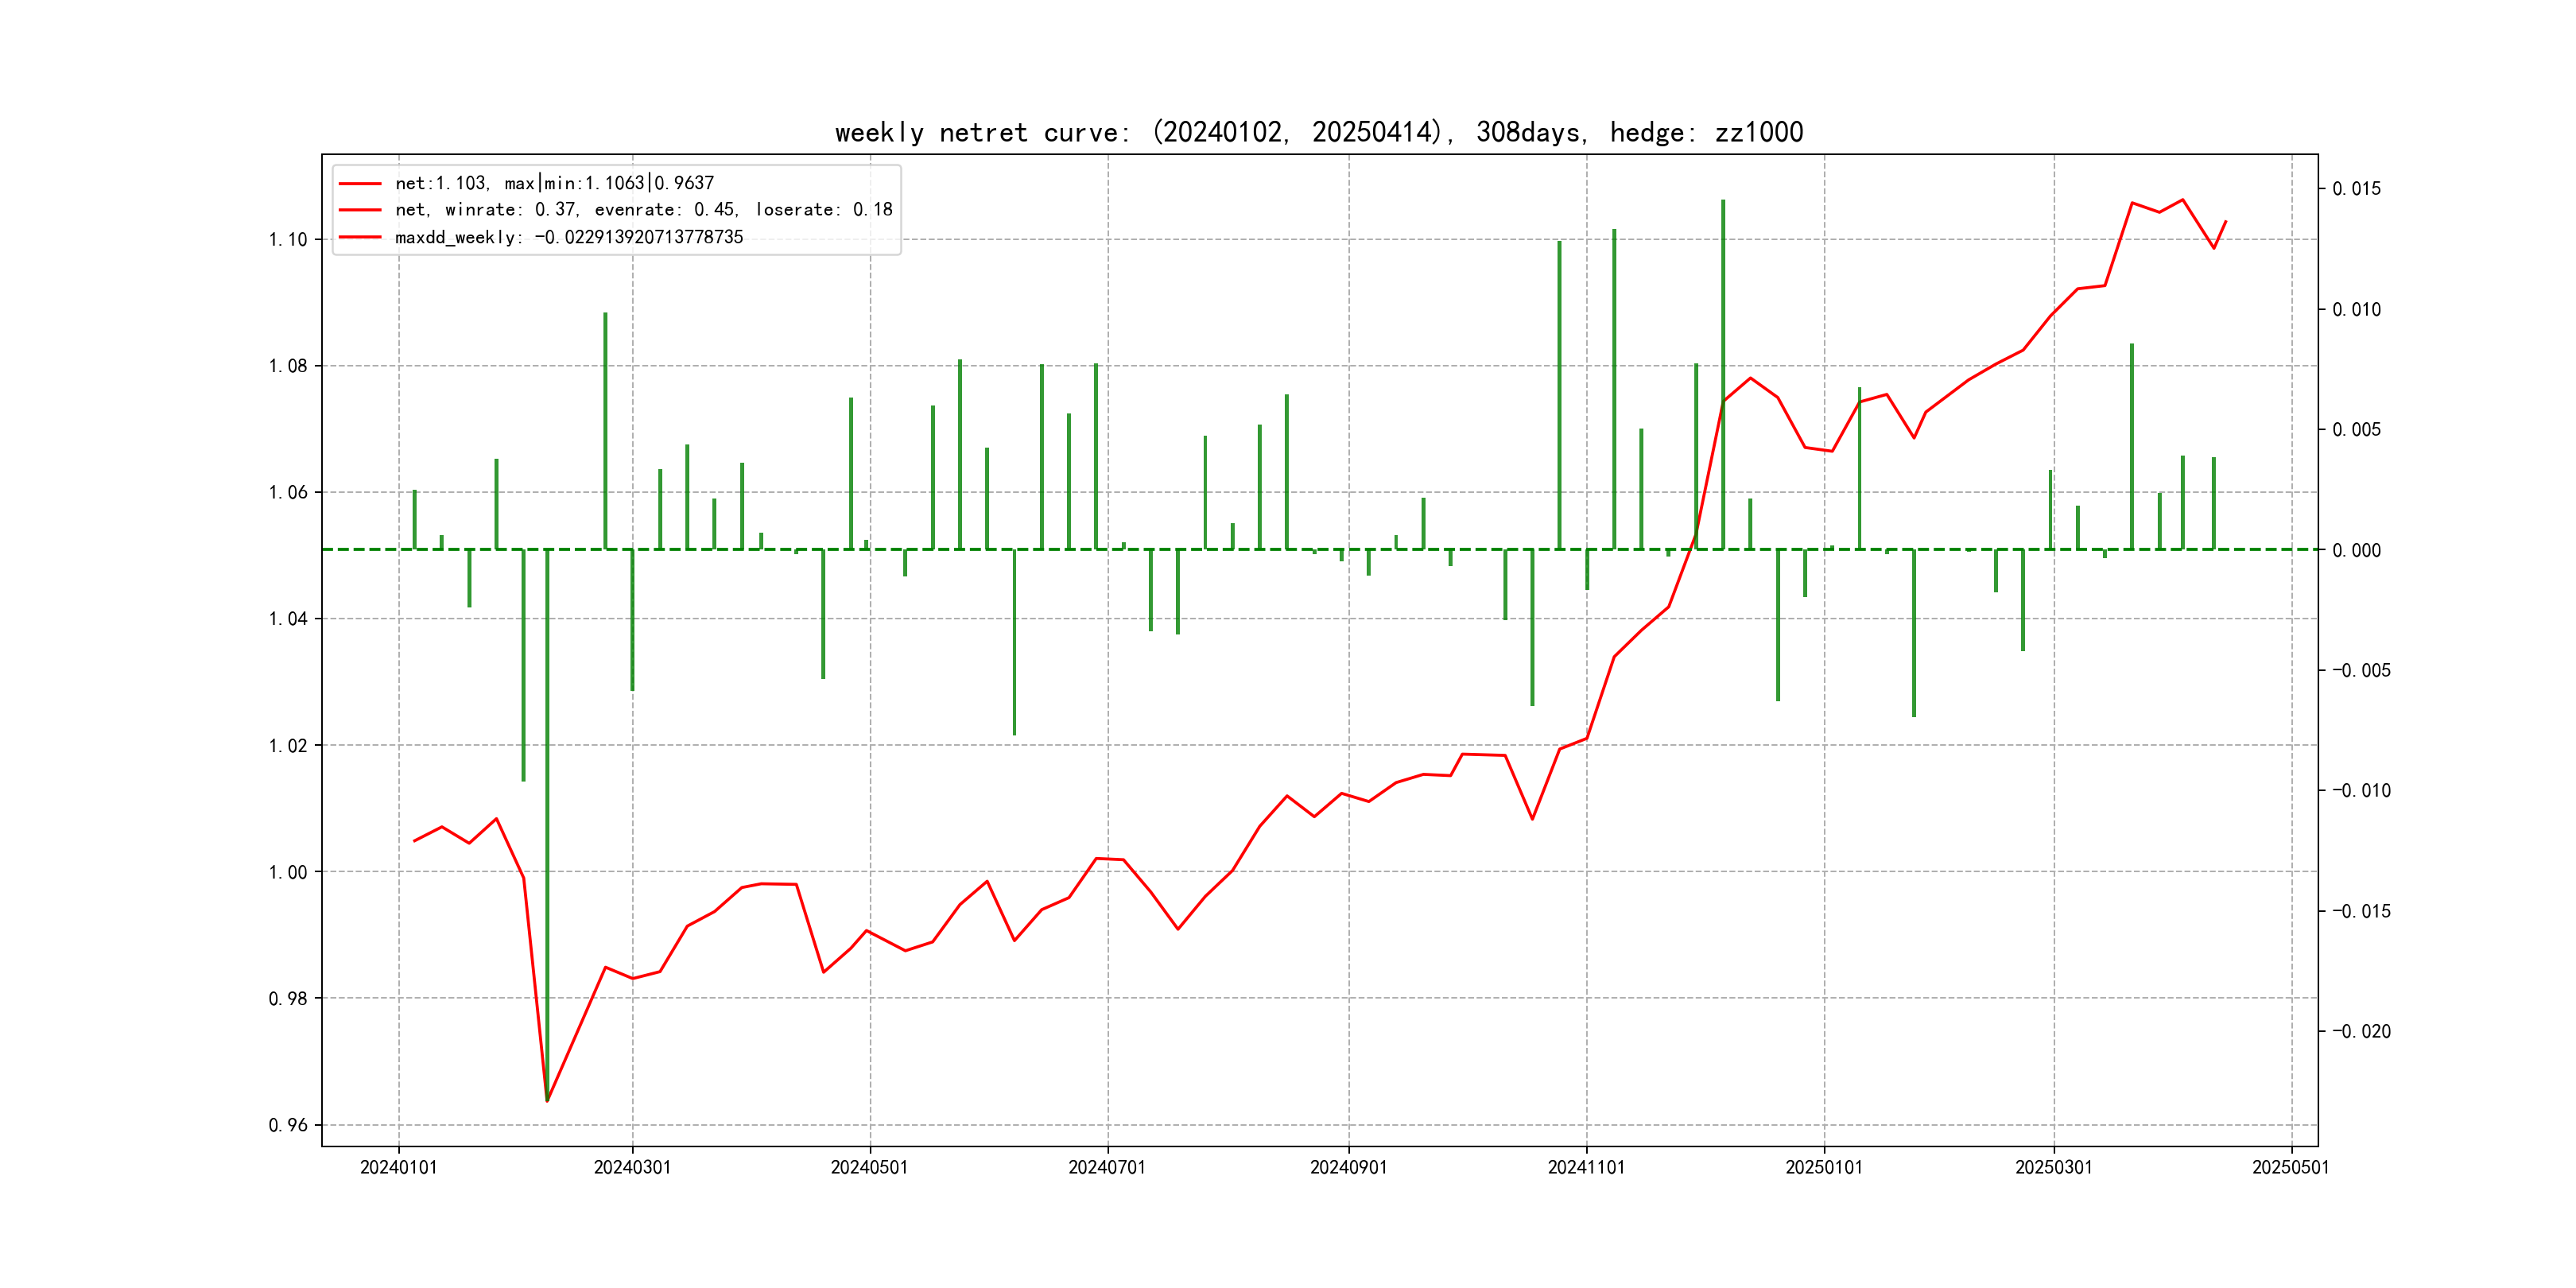Click the 0.000 right axis tick label
Viewport: 2576px width, 1288px height.
click(2356, 550)
